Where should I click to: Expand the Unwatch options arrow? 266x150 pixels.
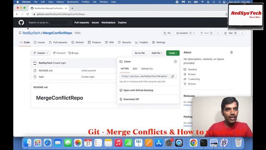pos(194,33)
